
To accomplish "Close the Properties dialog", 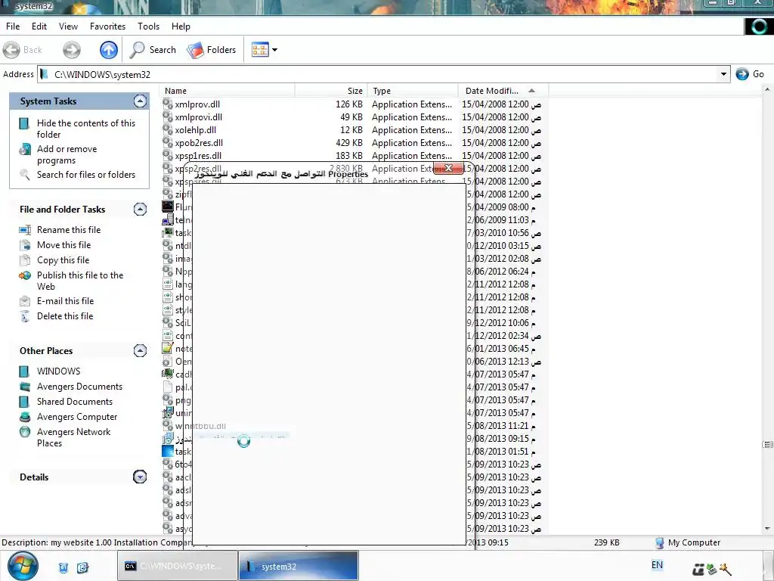I will click(x=448, y=169).
